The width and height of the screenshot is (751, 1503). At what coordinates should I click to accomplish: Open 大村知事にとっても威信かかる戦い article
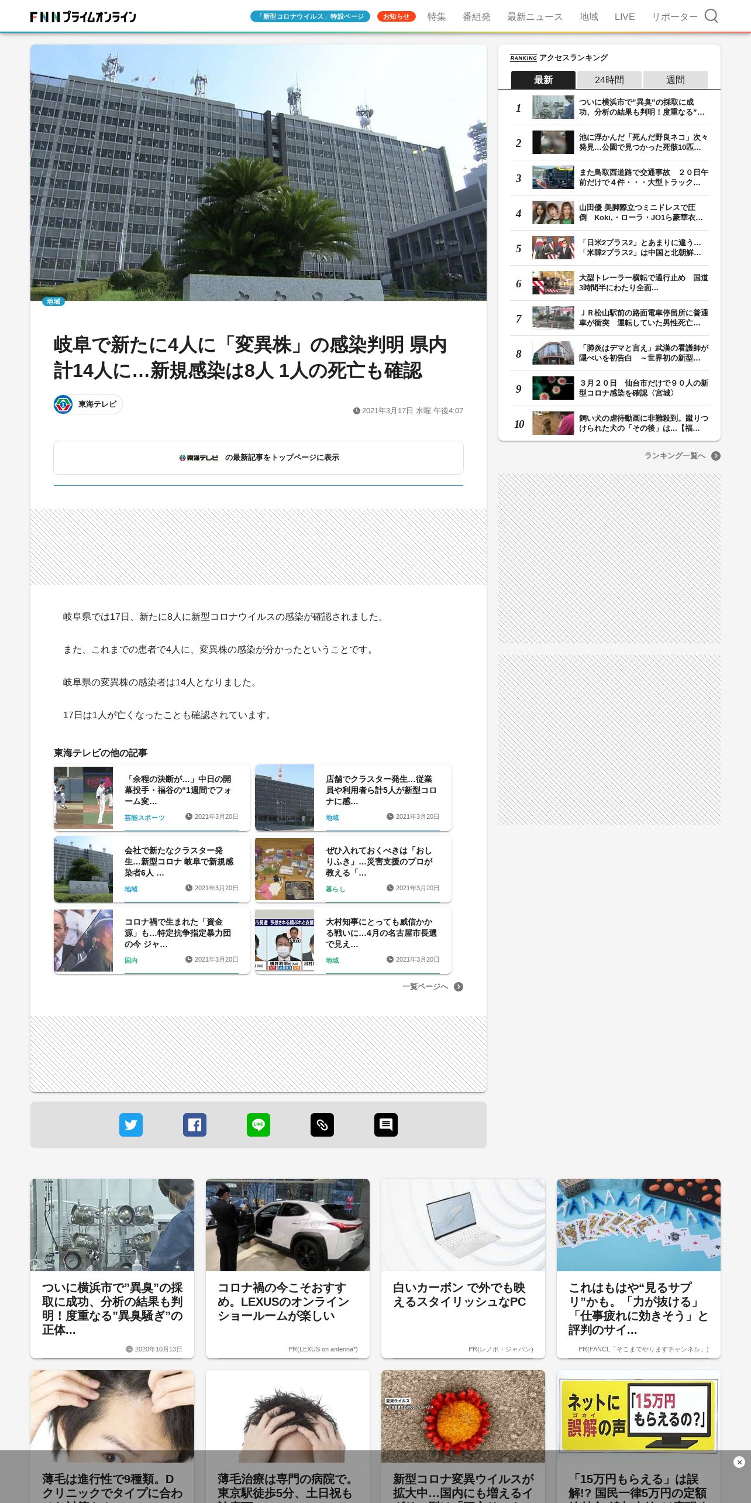[353, 941]
